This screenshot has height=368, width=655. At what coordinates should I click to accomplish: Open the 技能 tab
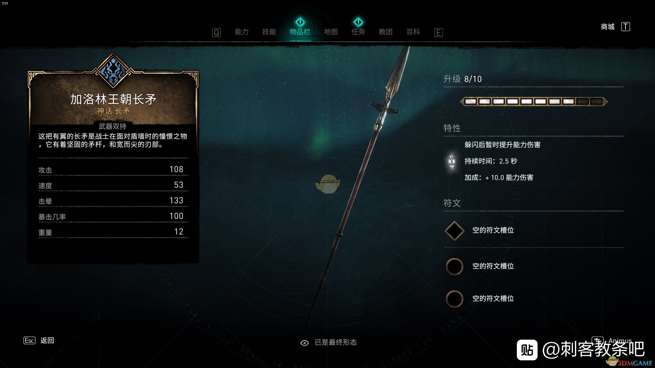269,32
